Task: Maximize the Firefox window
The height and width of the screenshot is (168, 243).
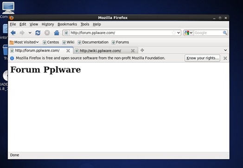Action: [x=220, y=18]
